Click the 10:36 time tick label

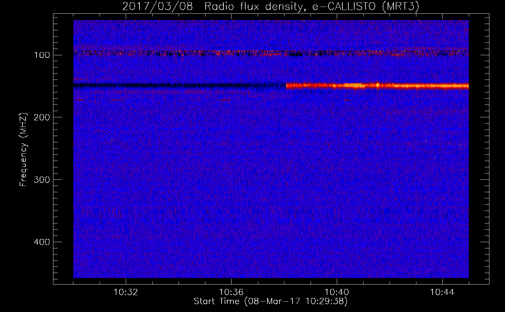[x=231, y=292]
